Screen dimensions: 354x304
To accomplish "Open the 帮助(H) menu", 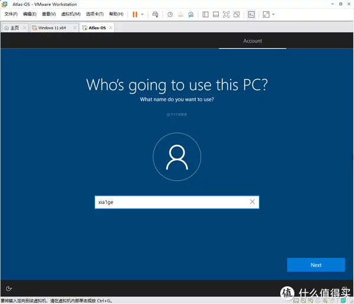I will click(116, 14).
